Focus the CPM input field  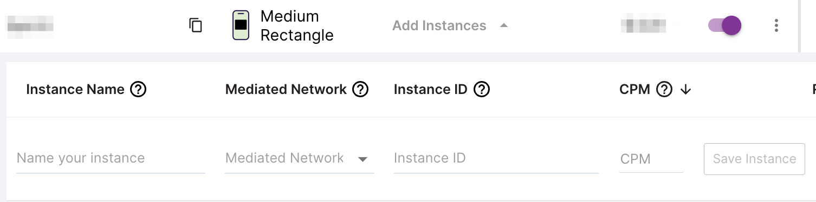pos(651,159)
